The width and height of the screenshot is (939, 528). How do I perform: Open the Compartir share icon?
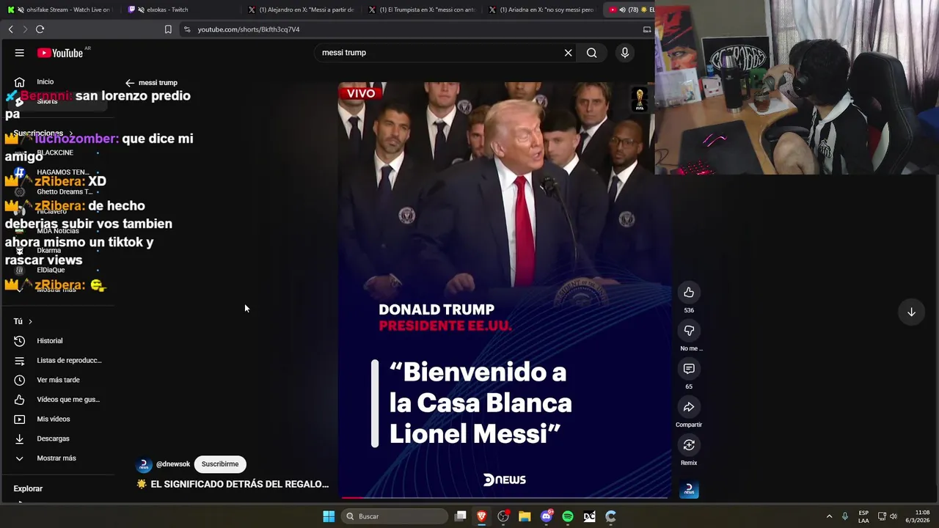pos(689,407)
